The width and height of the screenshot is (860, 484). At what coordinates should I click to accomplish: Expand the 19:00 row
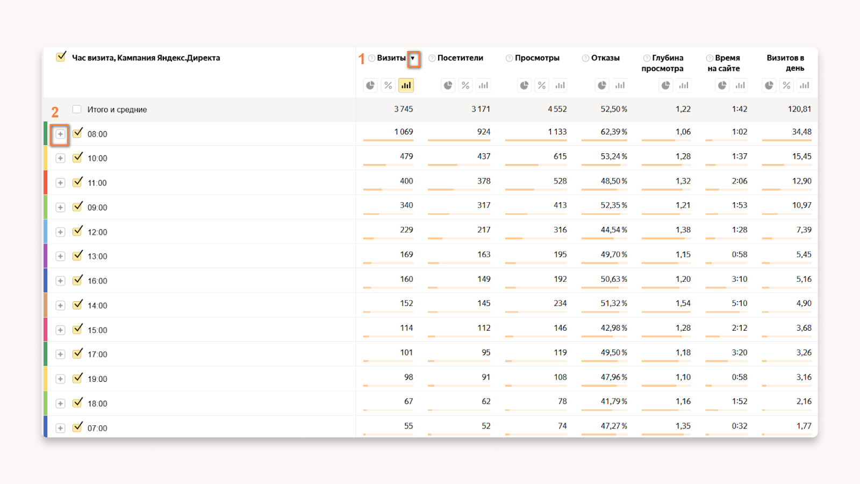pos(60,379)
